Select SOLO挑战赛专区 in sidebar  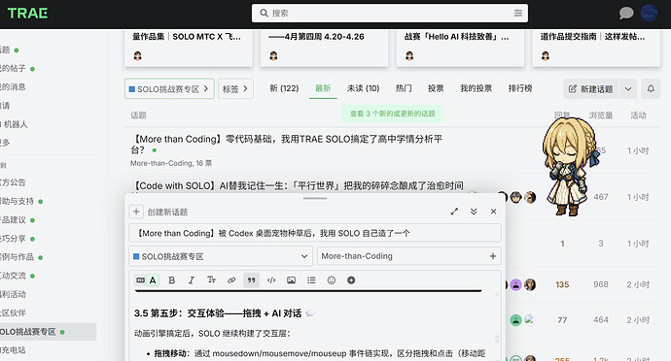pos(47,332)
